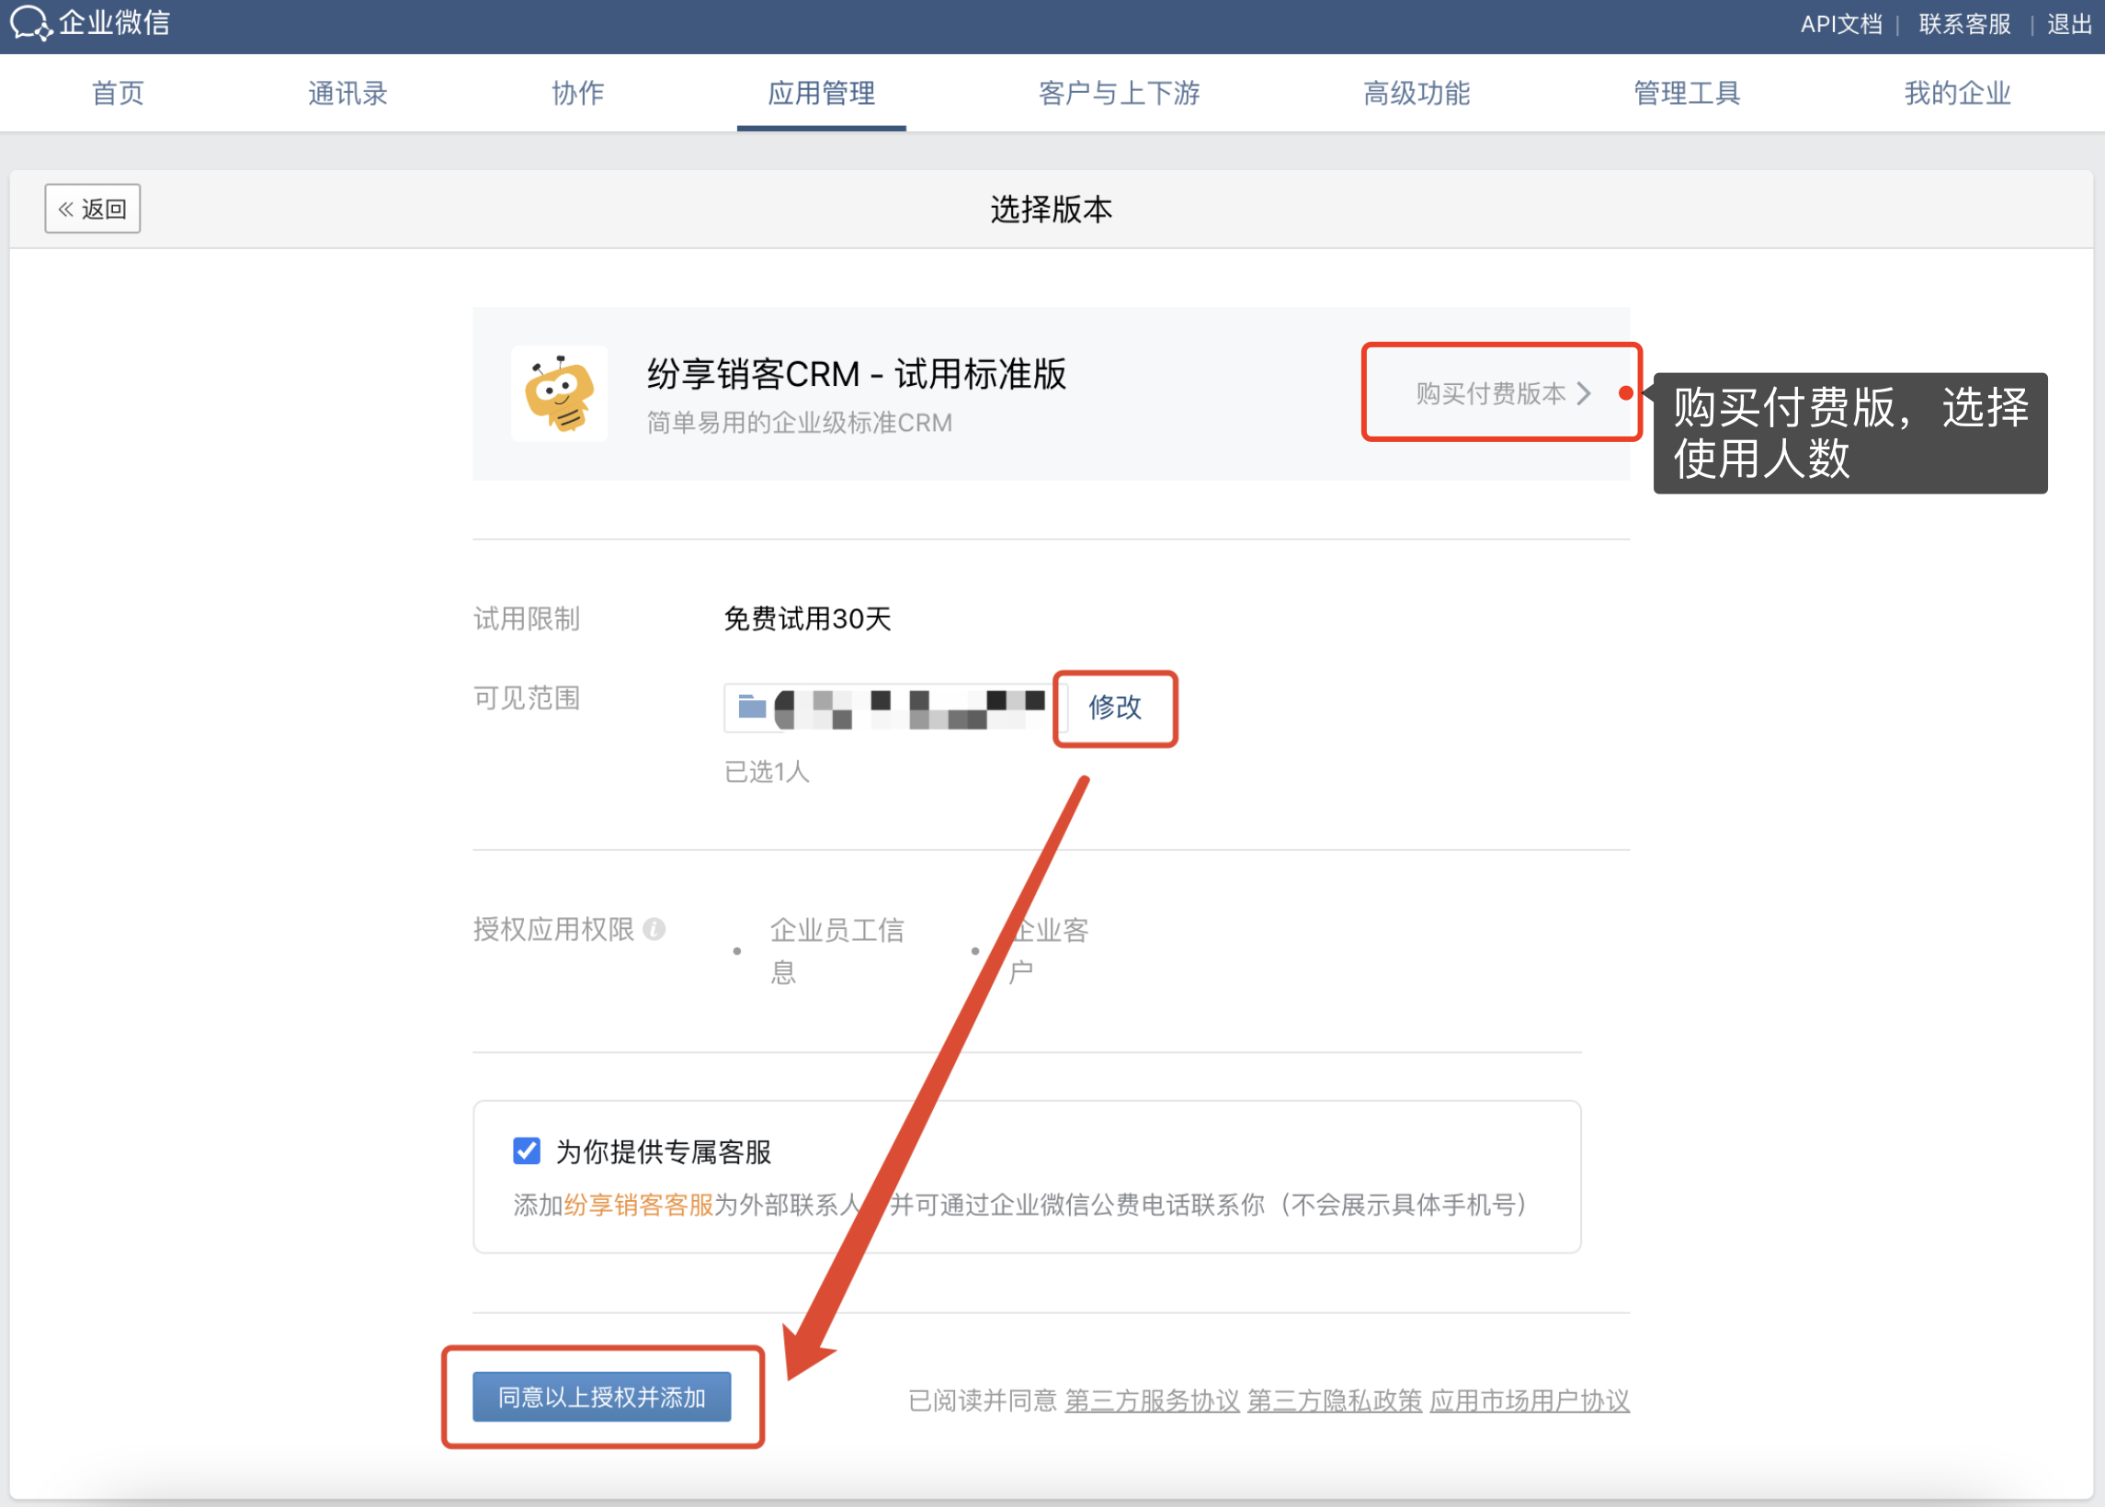The width and height of the screenshot is (2105, 1507).
Task: Open 购买付费版本 chevron link
Action: pos(1503,393)
